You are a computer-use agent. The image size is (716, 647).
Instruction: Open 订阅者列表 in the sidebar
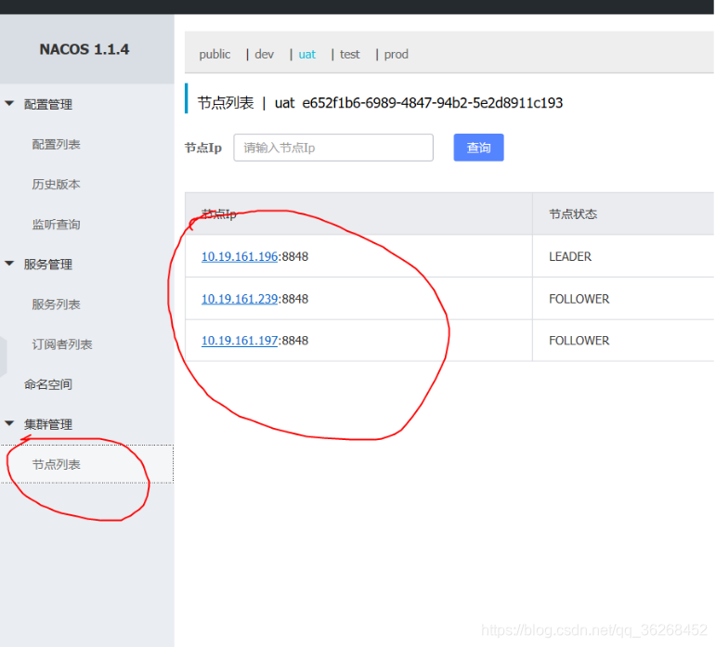point(62,344)
